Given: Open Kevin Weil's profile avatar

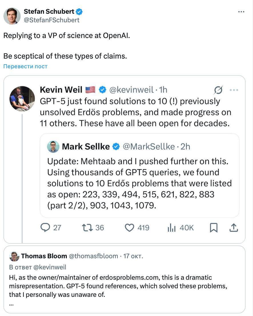Looking at the screenshot, I should click(22, 98).
